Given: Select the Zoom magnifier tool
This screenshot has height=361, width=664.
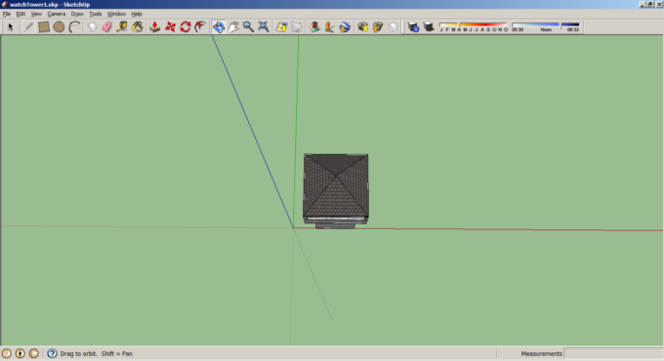Looking at the screenshot, I should (248, 27).
